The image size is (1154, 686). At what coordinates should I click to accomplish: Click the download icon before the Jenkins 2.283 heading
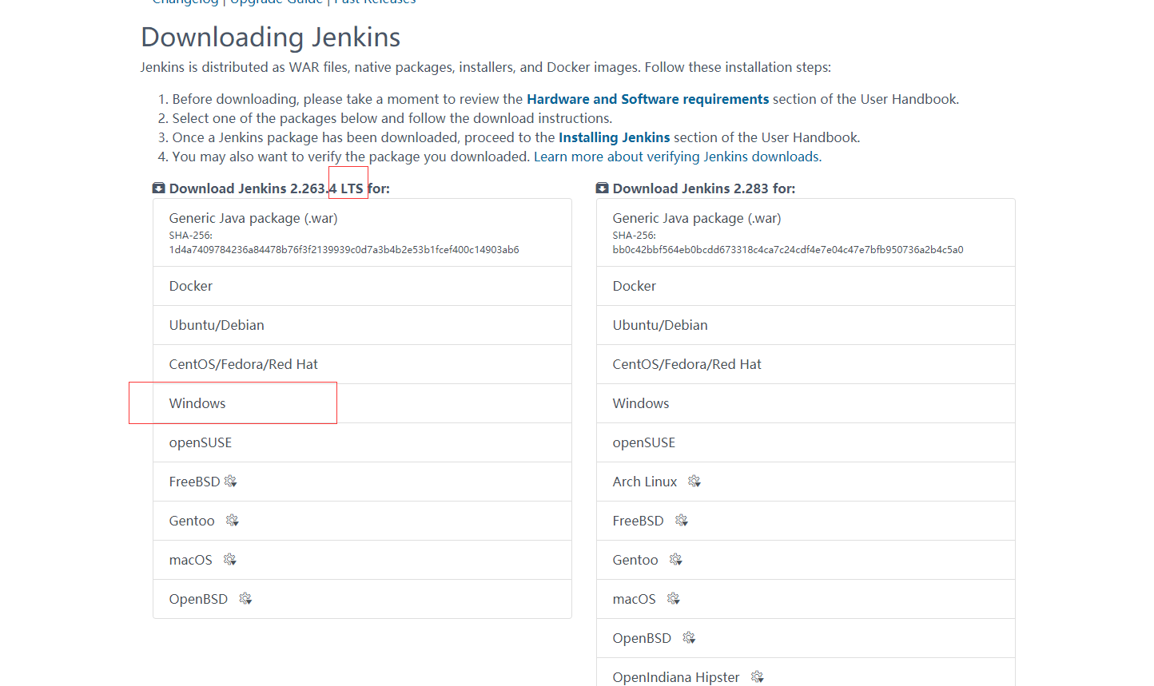pos(602,188)
